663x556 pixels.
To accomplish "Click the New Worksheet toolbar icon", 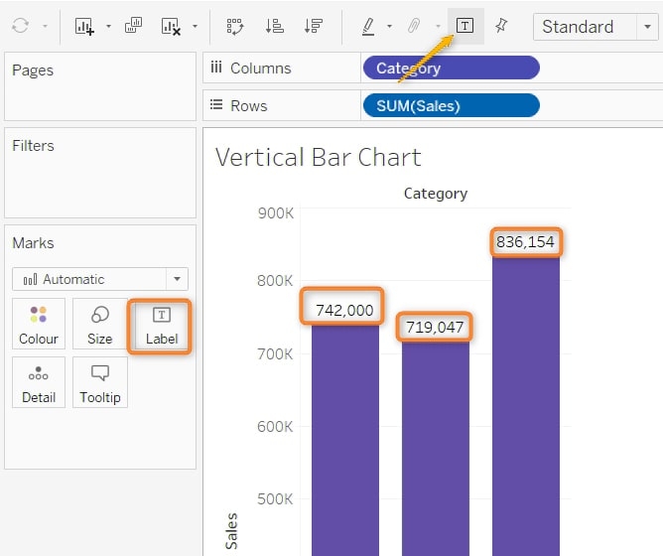I will [x=84, y=26].
